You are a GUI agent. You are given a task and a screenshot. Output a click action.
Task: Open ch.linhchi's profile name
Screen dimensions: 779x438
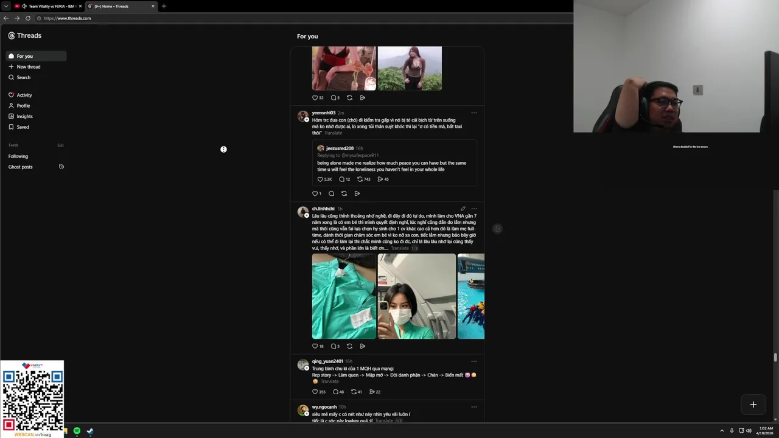click(323, 209)
